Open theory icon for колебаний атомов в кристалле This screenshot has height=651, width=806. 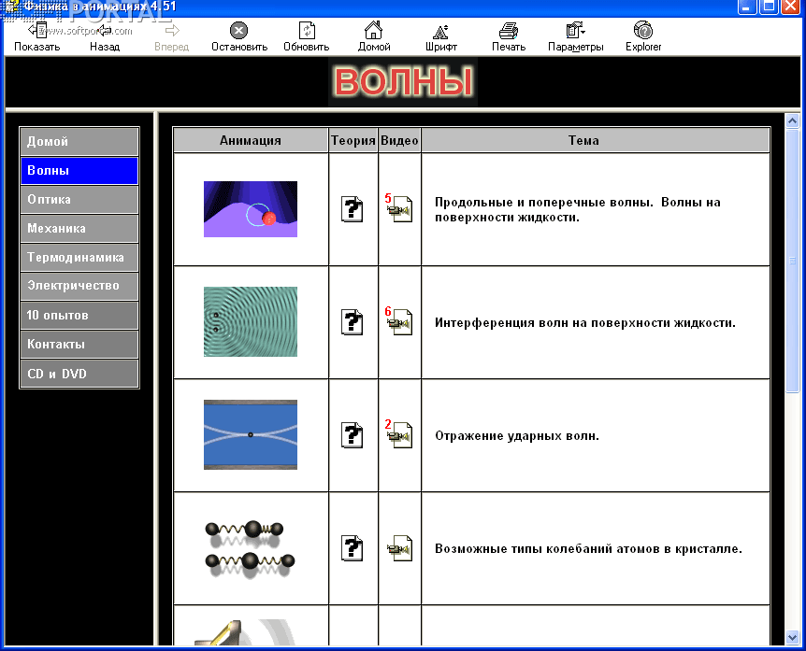(x=353, y=548)
